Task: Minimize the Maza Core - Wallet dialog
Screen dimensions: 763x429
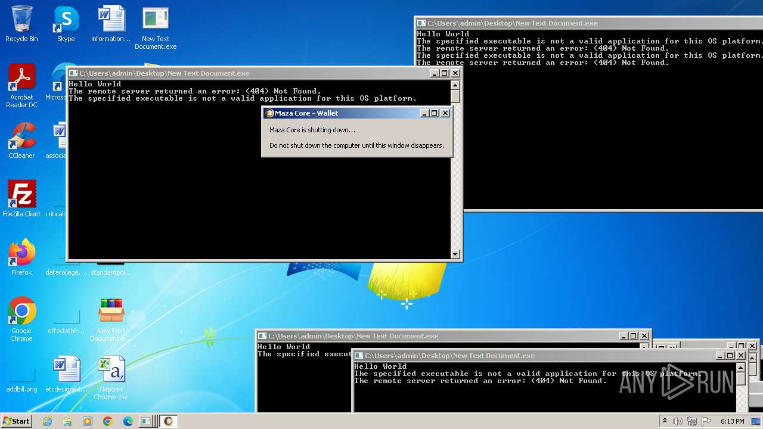Action: point(424,113)
